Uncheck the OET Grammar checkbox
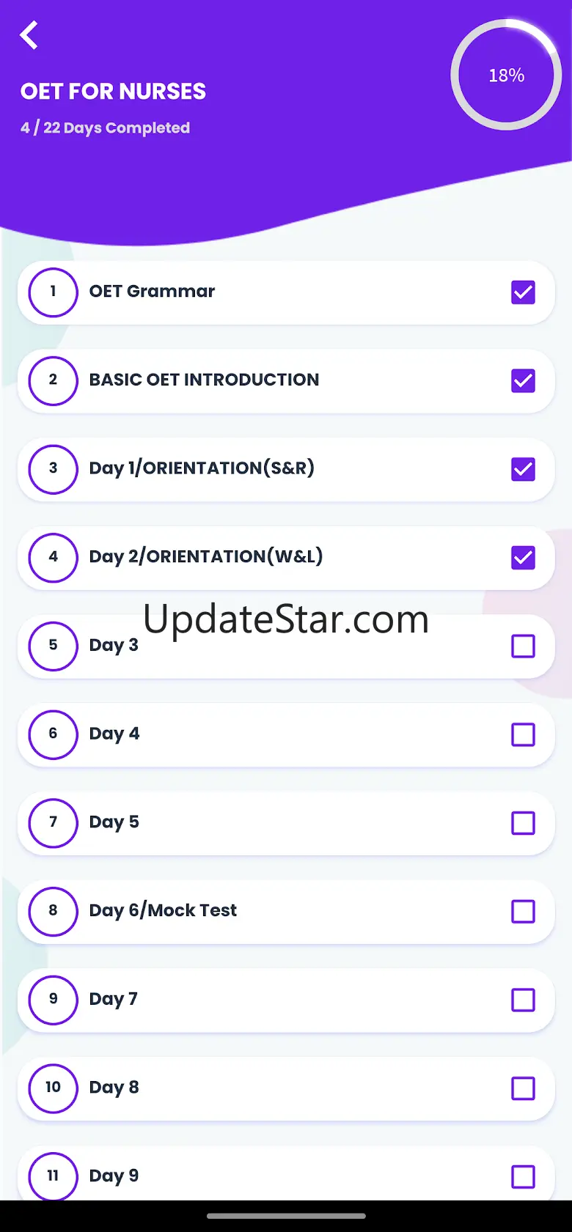The image size is (572, 1232). click(x=523, y=292)
